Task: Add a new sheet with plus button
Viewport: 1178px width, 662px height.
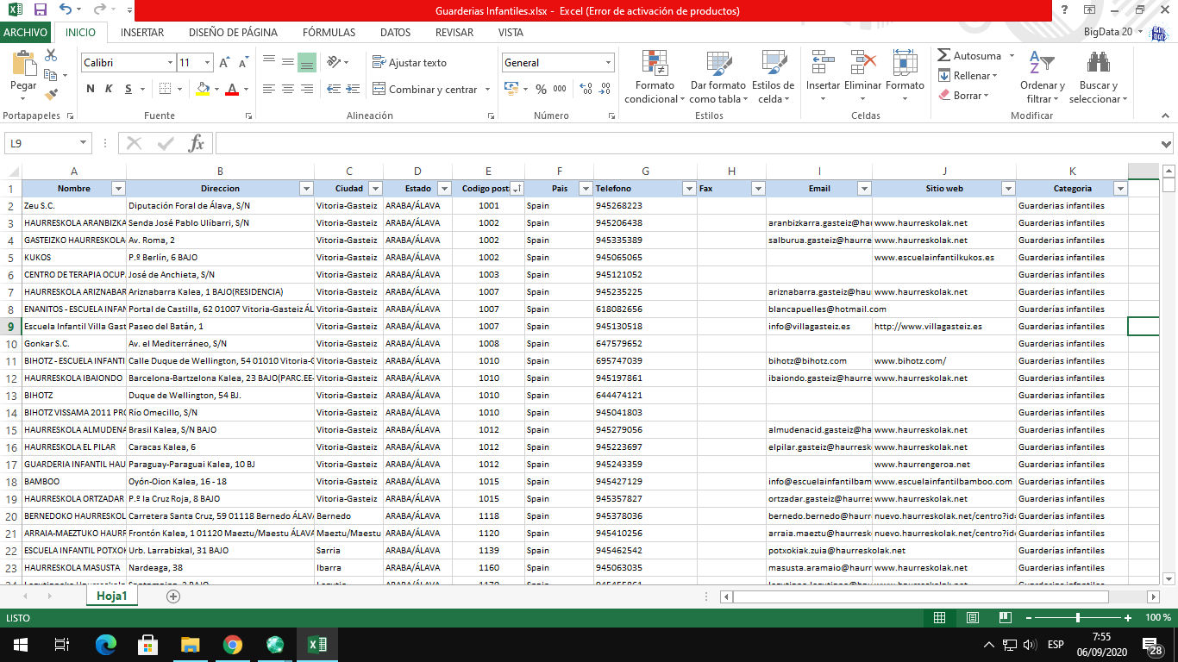Action: click(173, 596)
